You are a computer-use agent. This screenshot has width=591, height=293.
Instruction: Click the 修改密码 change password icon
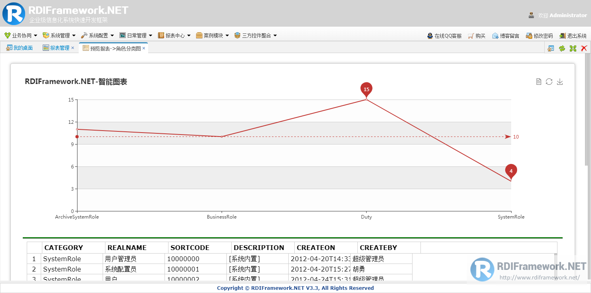pos(529,36)
